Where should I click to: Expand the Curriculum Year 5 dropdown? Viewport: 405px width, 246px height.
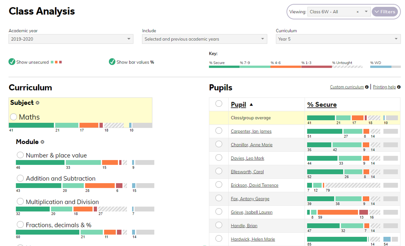(x=338, y=39)
